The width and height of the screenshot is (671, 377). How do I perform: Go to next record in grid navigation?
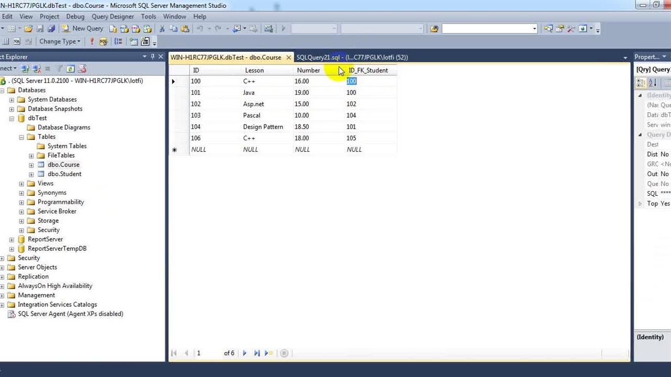(244, 353)
